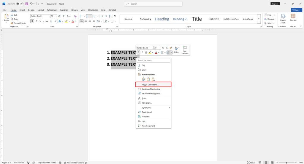Increase font size in the ribbon
Viewport: 304px width, 164px height.
59,16
